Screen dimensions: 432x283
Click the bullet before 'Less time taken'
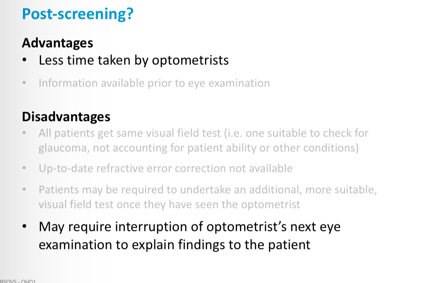[x=25, y=59]
